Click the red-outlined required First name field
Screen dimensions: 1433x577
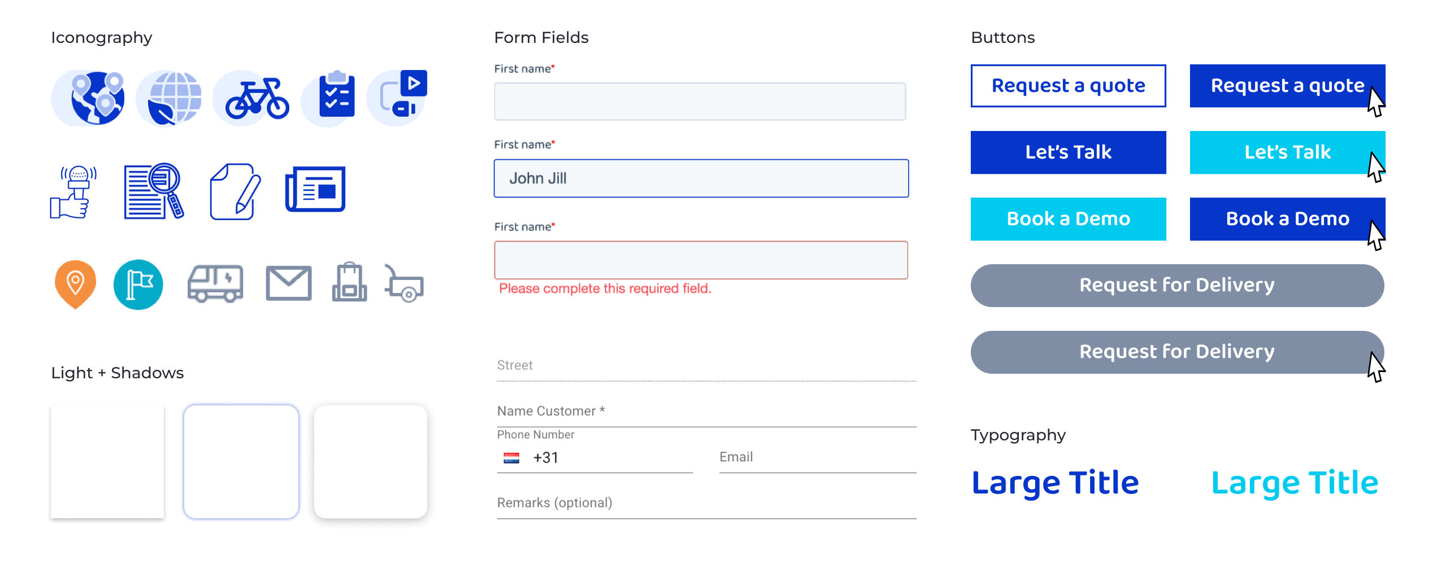[701, 260]
